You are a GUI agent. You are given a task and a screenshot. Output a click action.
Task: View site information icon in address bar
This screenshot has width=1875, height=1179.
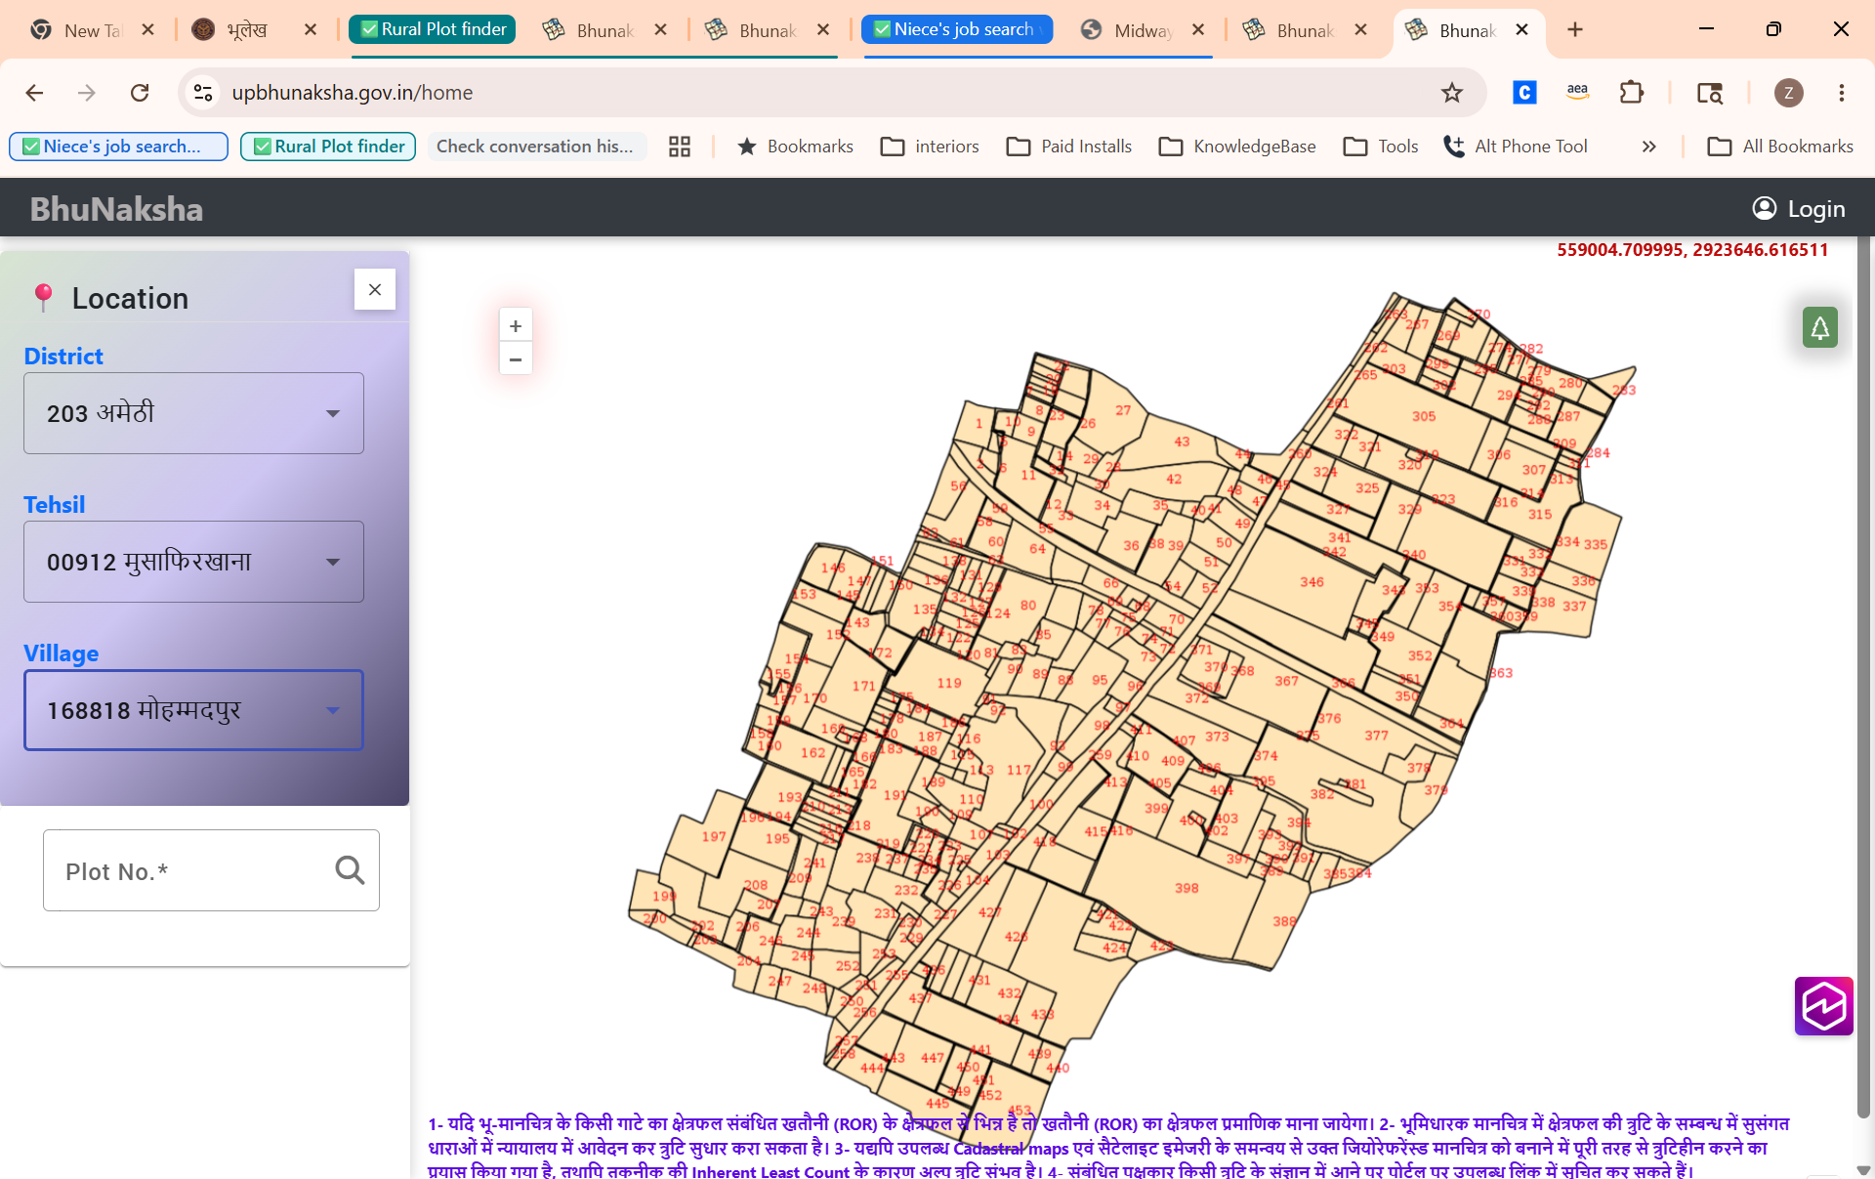point(203,93)
